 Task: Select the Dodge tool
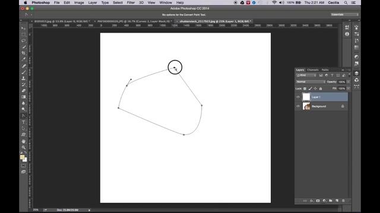pos(24,109)
